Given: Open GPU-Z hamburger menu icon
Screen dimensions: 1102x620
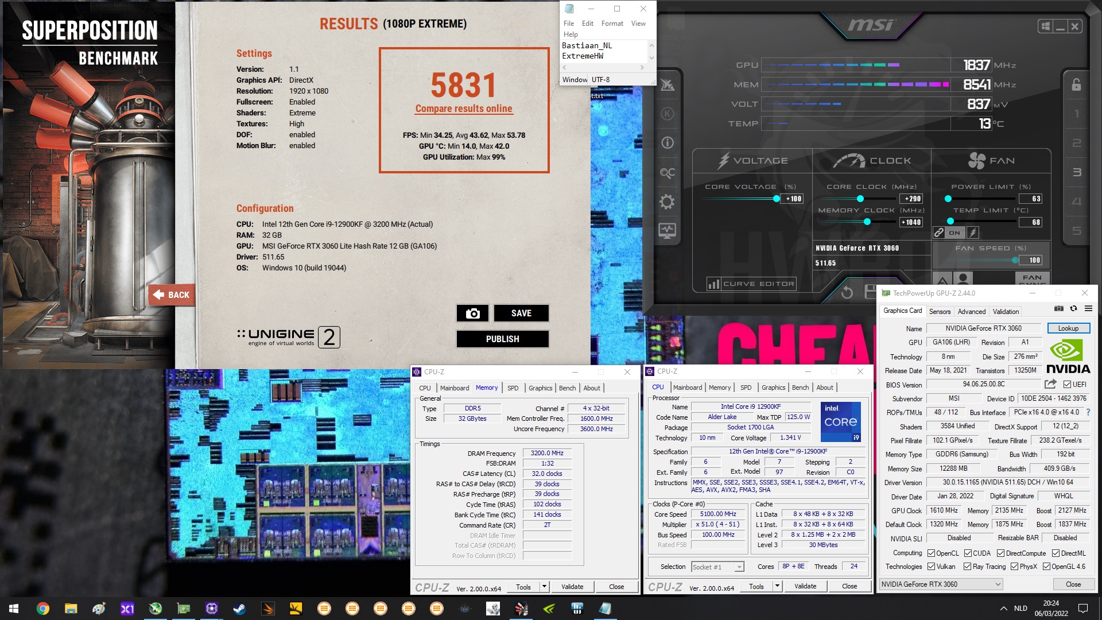Looking at the screenshot, I should point(1088,309).
